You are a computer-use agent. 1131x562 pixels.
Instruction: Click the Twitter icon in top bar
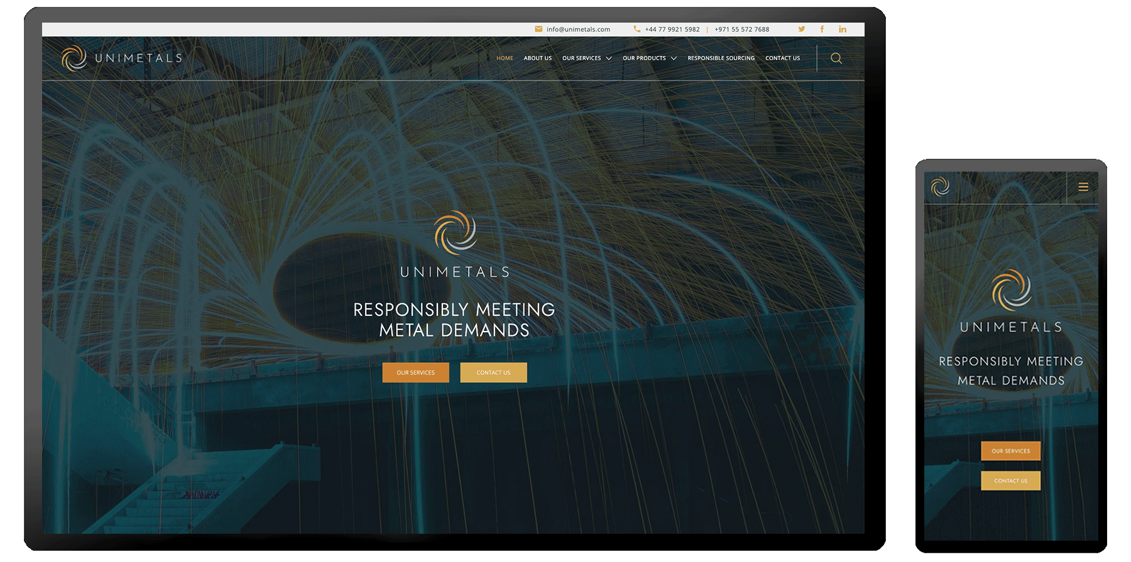(801, 29)
